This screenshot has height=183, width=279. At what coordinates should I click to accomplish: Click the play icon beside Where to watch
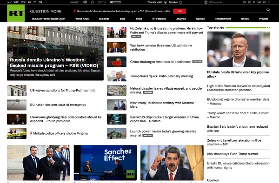click(165, 2)
